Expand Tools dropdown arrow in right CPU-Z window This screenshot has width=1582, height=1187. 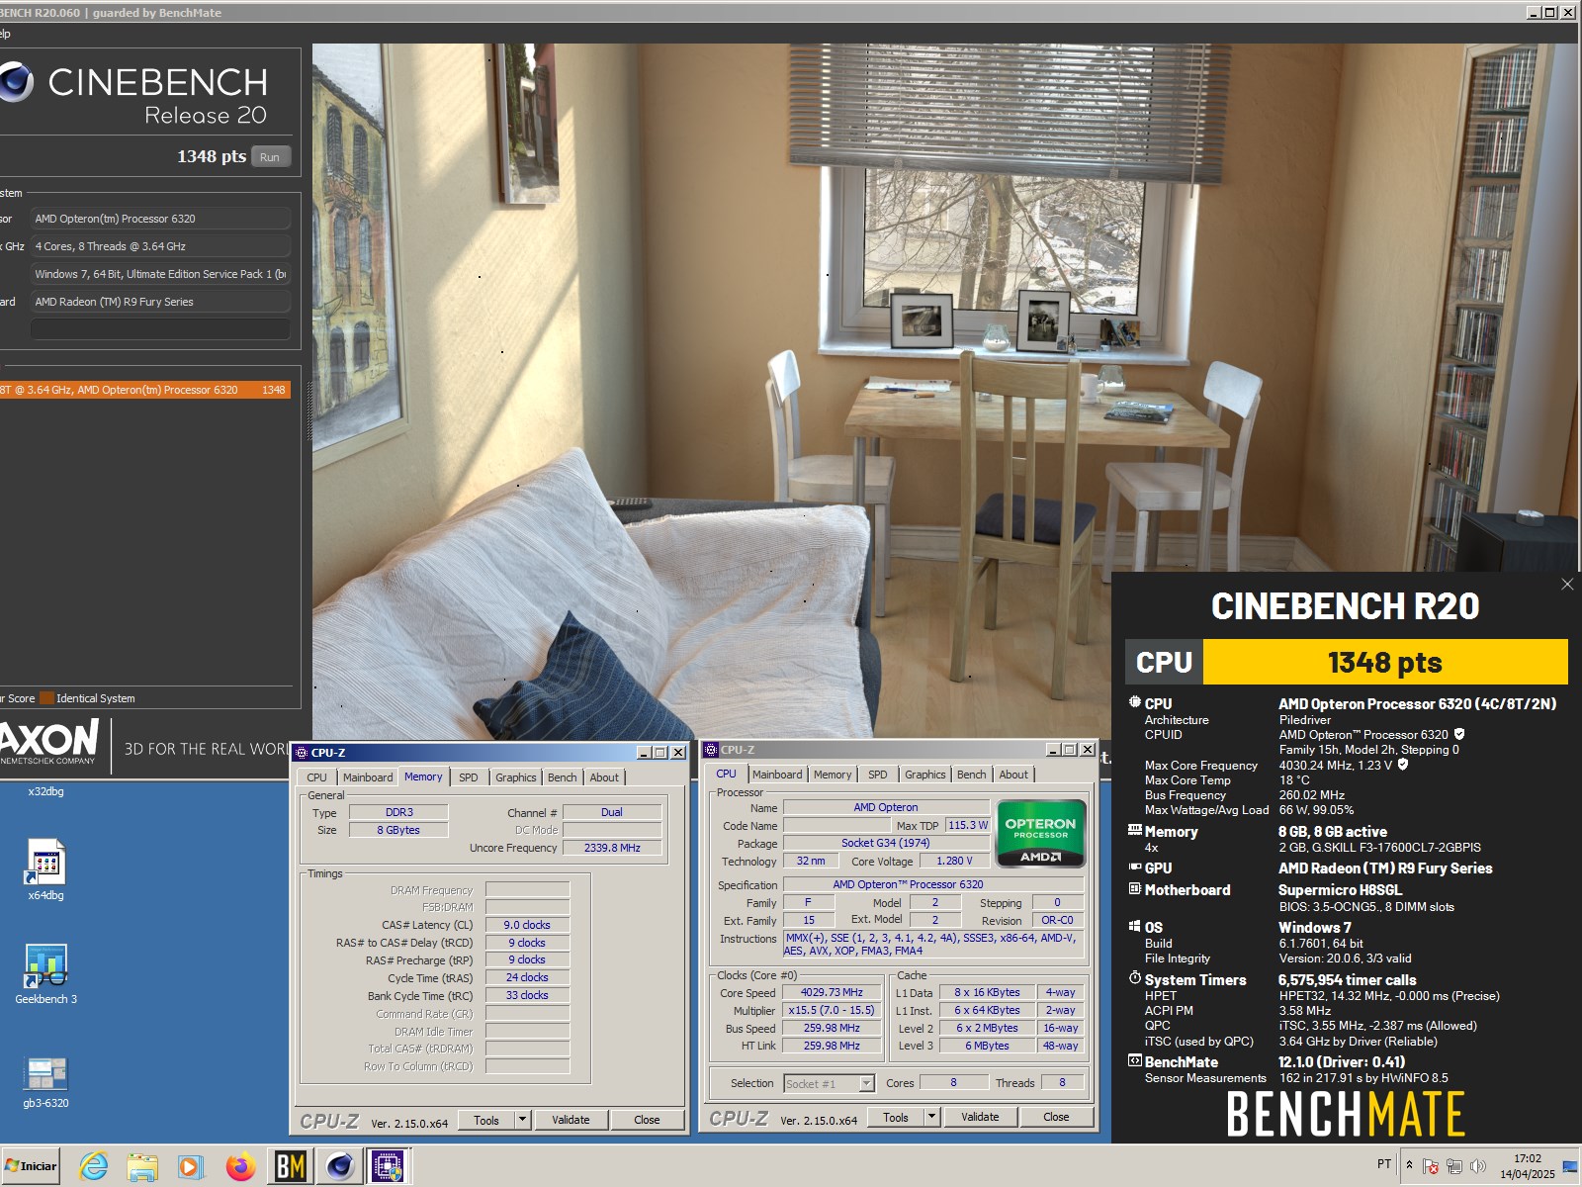[x=931, y=1117]
